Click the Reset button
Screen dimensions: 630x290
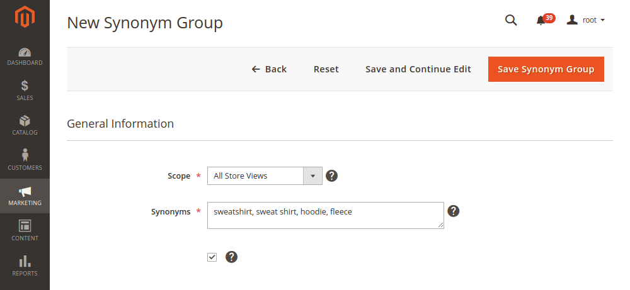[x=326, y=69]
